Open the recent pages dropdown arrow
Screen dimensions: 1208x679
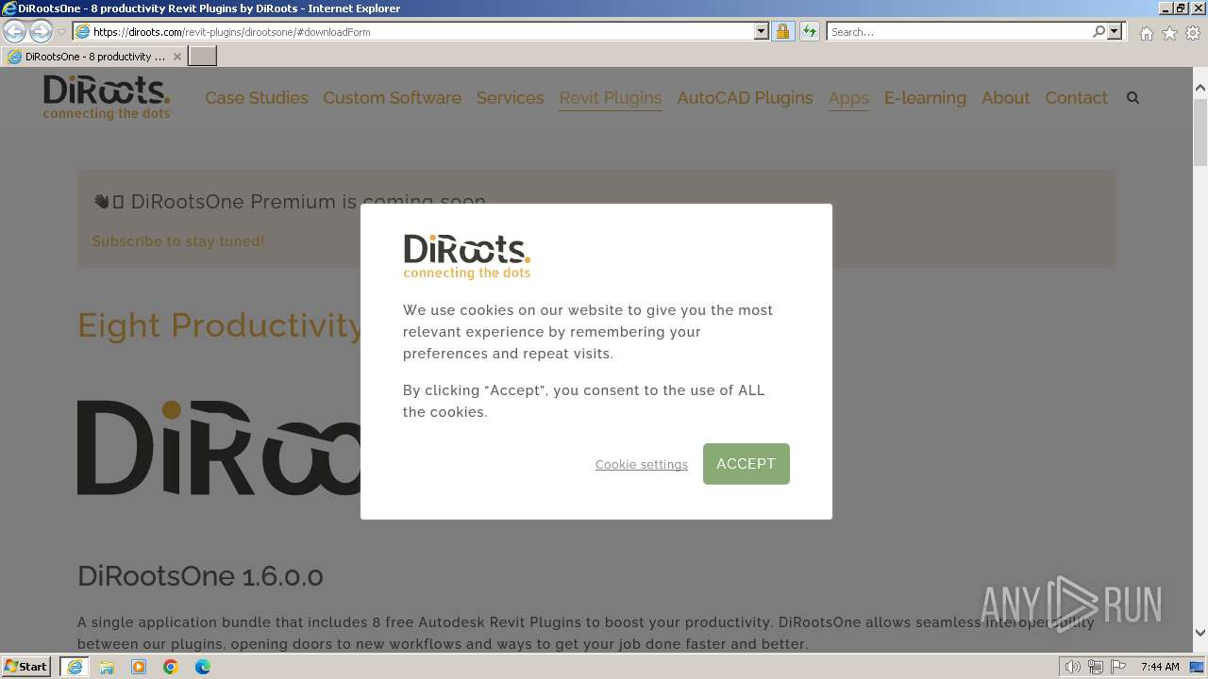point(61,32)
